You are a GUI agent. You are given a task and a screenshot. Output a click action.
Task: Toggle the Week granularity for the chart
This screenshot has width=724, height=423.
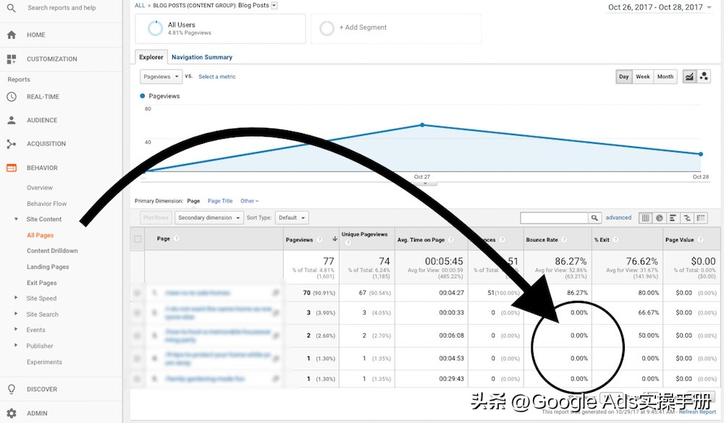[642, 76]
